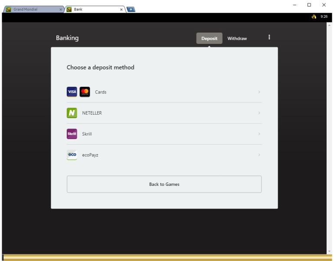Close the Bank tab

pyautogui.click(x=121, y=9)
